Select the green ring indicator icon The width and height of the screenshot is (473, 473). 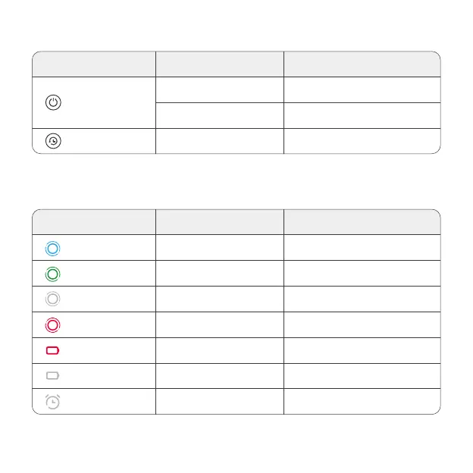pyautogui.click(x=53, y=274)
